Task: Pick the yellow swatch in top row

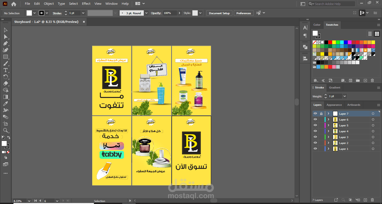Action: pyautogui.click(x=334, y=42)
